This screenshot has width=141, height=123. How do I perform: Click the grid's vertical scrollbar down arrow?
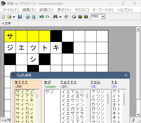pos(138,115)
